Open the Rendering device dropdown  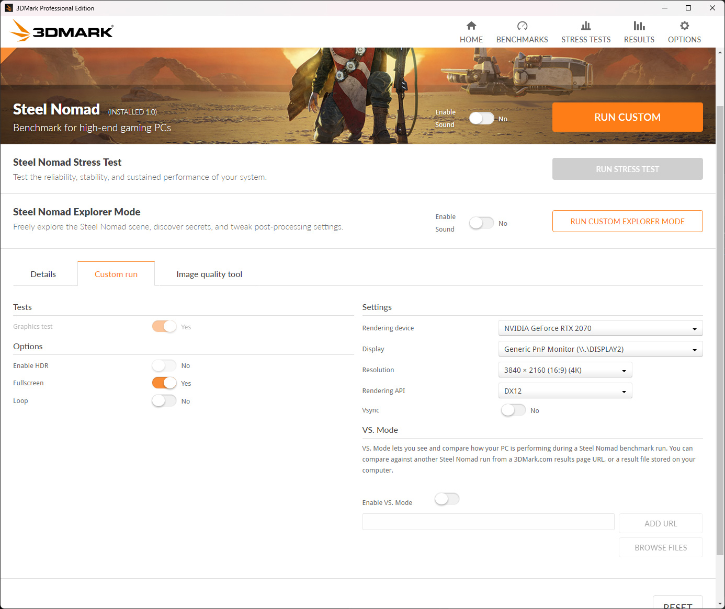[x=601, y=328]
